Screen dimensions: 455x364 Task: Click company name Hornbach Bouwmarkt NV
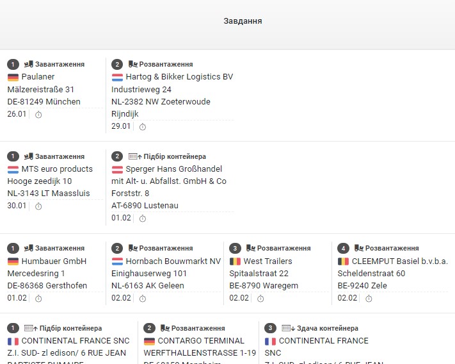(173, 261)
